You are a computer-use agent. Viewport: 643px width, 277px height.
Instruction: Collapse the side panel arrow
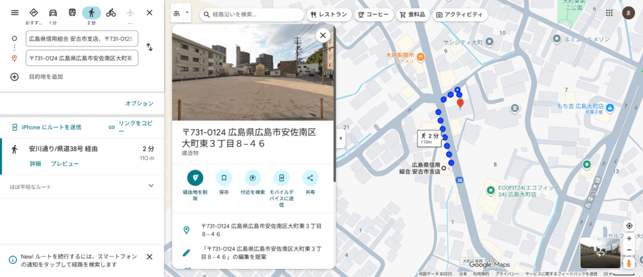click(340, 138)
